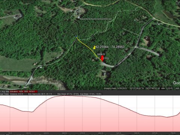
Task: Click the 1658 ft elevation label
Action: pyautogui.click(x=101, y=54)
